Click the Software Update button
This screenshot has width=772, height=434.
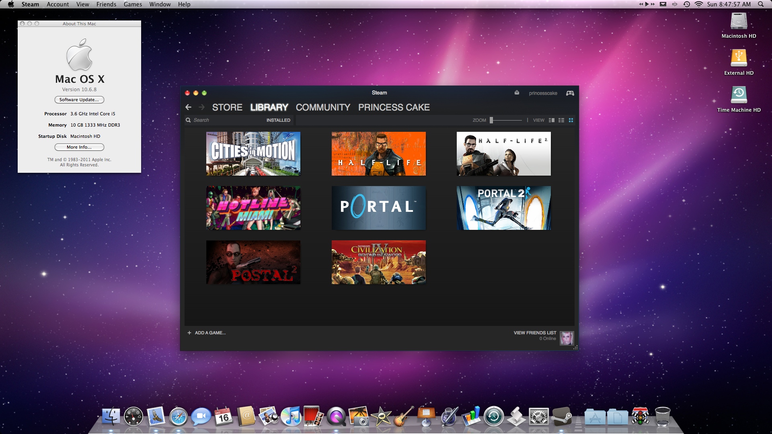79,100
